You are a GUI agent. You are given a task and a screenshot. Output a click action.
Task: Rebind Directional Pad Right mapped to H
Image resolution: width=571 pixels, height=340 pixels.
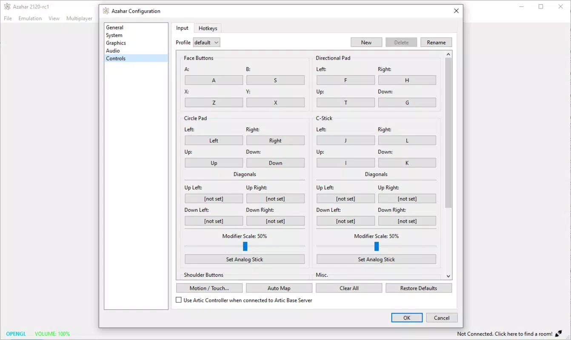[407, 80]
